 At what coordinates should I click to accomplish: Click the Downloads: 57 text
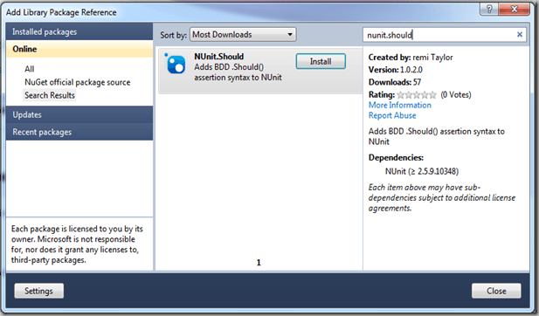[x=395, y=82]
